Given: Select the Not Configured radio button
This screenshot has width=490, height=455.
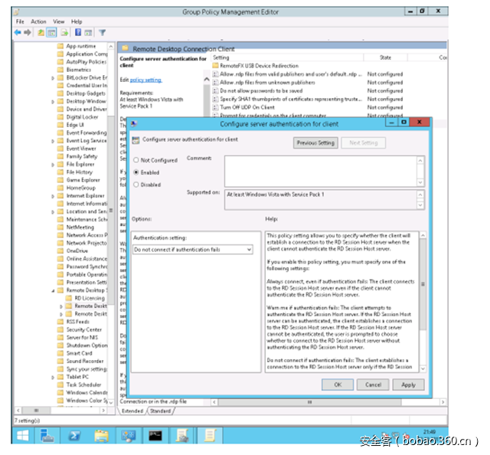Looking at the screenshot, I should tap(136, 160).
